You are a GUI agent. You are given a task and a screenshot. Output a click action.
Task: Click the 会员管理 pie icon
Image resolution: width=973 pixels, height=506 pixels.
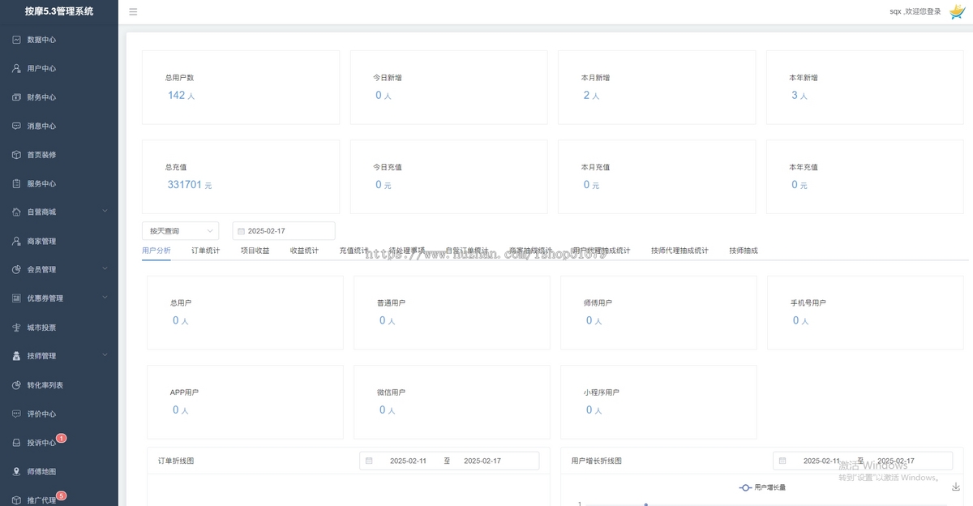(16, 270)
